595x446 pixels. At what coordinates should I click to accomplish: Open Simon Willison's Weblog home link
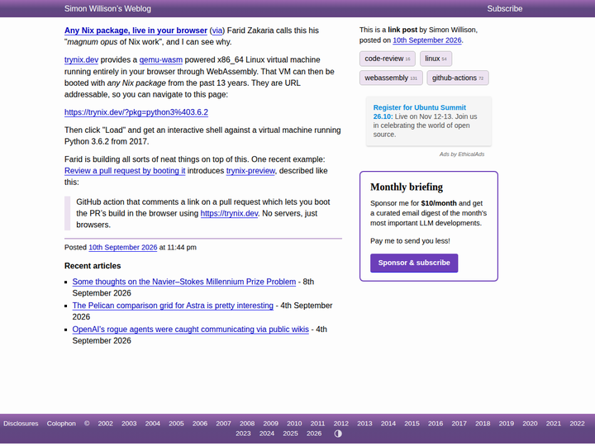[x=107, y=8]
